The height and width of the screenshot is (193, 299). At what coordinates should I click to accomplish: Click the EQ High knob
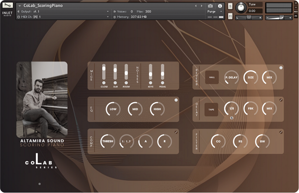point(157,109)
